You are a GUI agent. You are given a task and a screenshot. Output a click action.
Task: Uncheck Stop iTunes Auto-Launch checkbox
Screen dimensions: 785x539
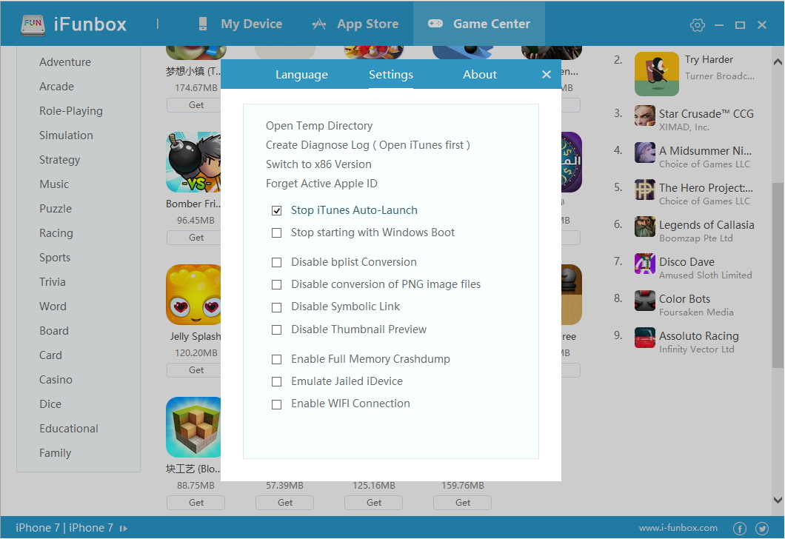pyautogui.click(x=277, y=211)
